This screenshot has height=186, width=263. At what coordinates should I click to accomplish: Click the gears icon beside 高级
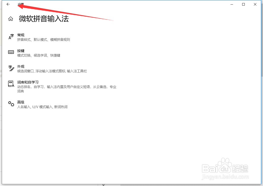tap(11, 104)
